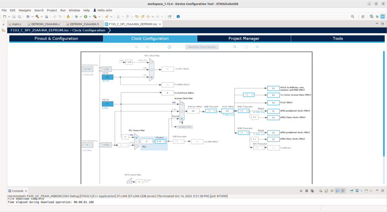Viewport: 387px width, 212px height.
Task: Click the blue Information icon in toolbar
Action: point(178,17)
